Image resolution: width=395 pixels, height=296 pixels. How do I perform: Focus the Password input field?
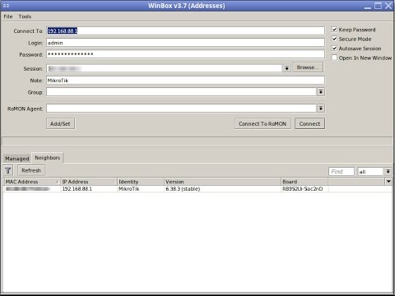click(185, 54)
